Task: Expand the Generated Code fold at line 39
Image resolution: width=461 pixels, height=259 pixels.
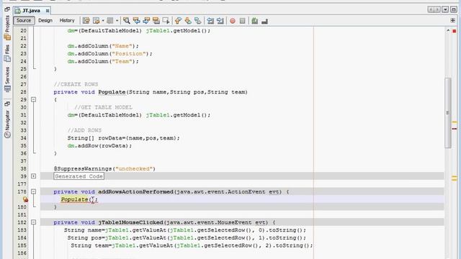Action: click(x=34, y=176)
